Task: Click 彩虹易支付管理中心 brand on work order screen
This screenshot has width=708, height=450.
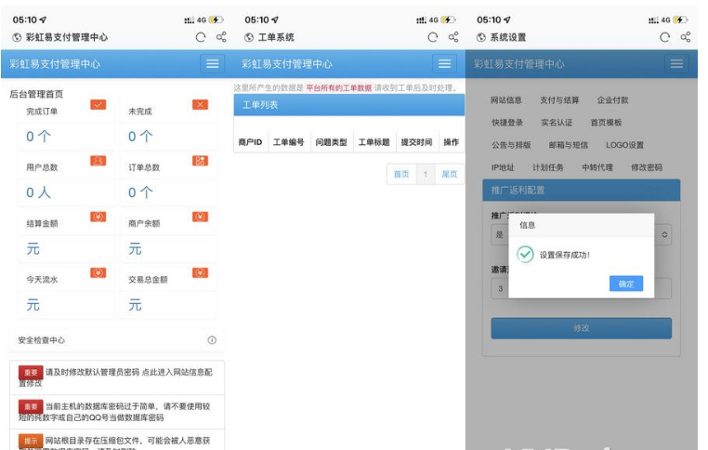Action: click(x=287, y=64)
